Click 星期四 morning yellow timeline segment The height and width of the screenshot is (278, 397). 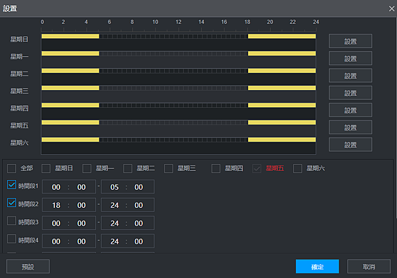70,105
